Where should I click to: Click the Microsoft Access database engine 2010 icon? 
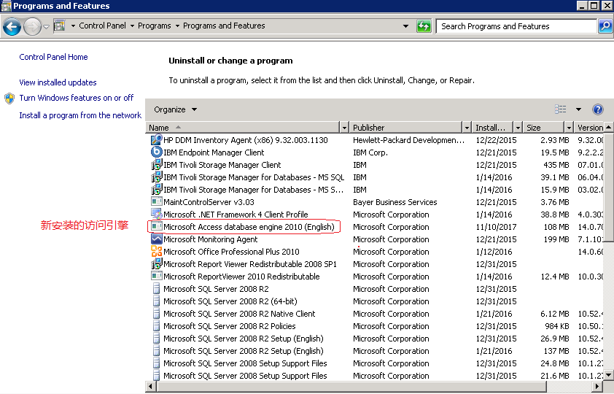157,226
